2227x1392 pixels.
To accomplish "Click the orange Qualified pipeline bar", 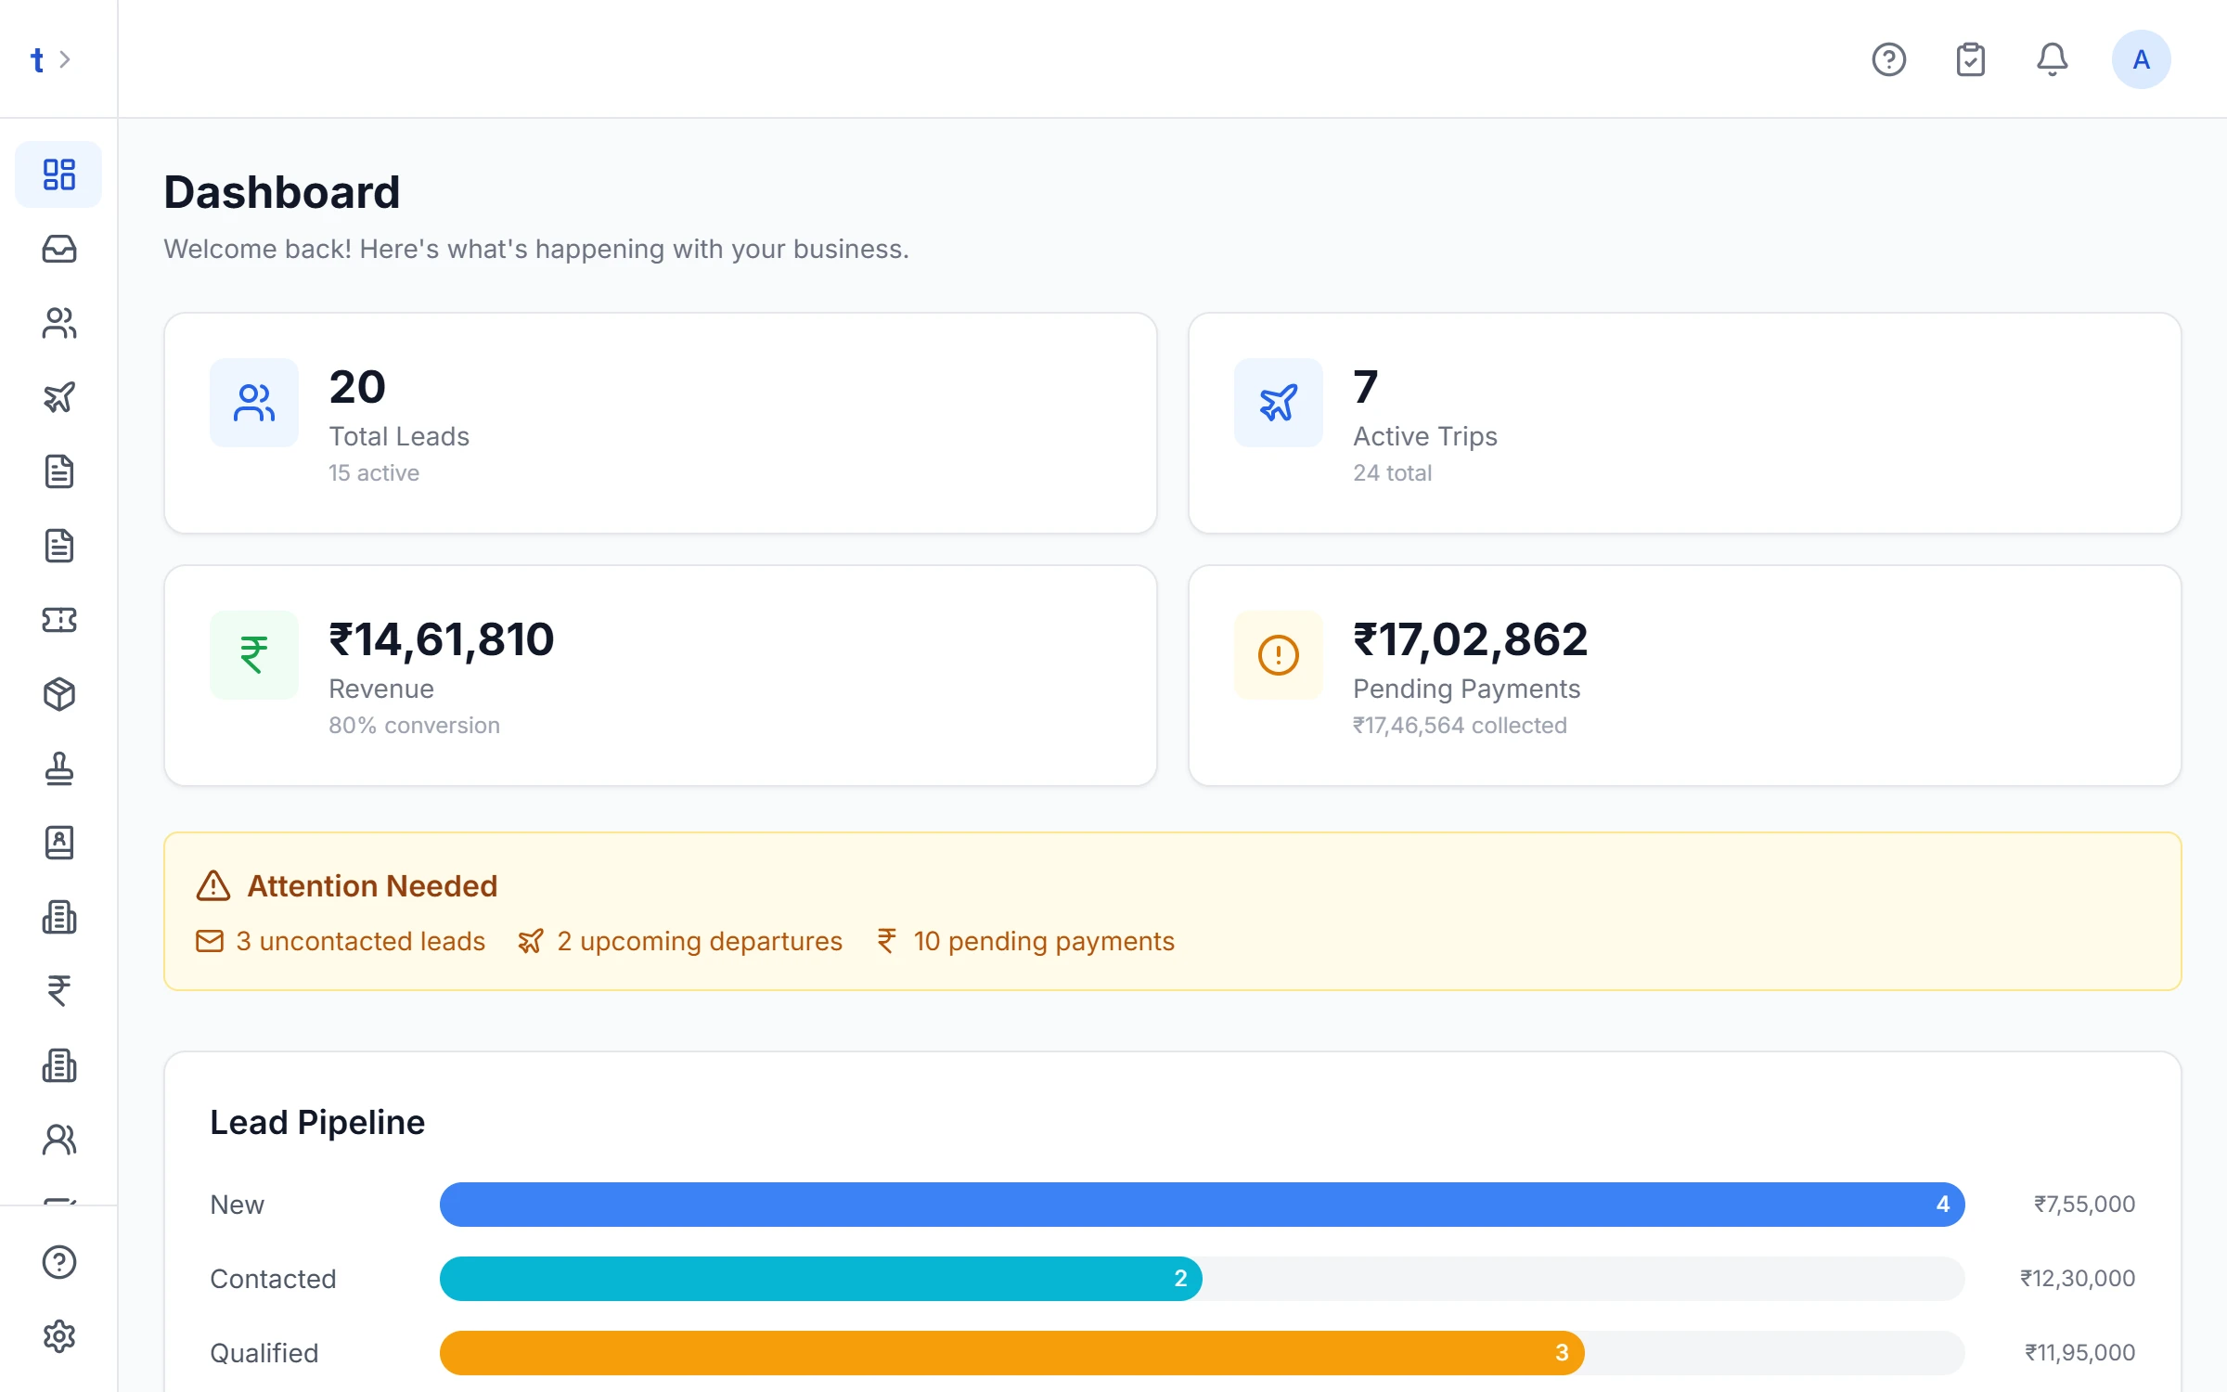I will [1011, 1353].
